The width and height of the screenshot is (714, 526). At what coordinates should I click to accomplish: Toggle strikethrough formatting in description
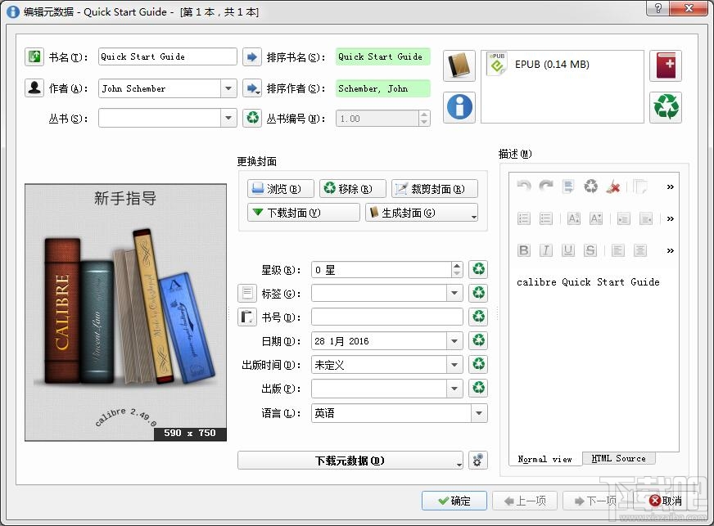(x=590, y=250)
